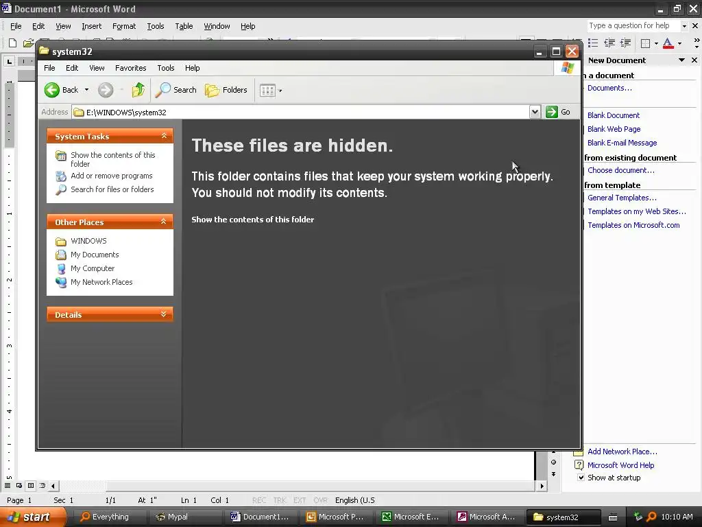This screenshot has width=702, height=527.
Task: Open the help question dropdown arrow
Action: 684,26
